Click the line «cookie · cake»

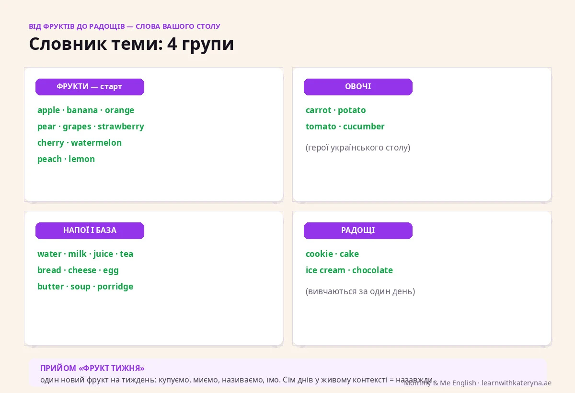[332, 254]
